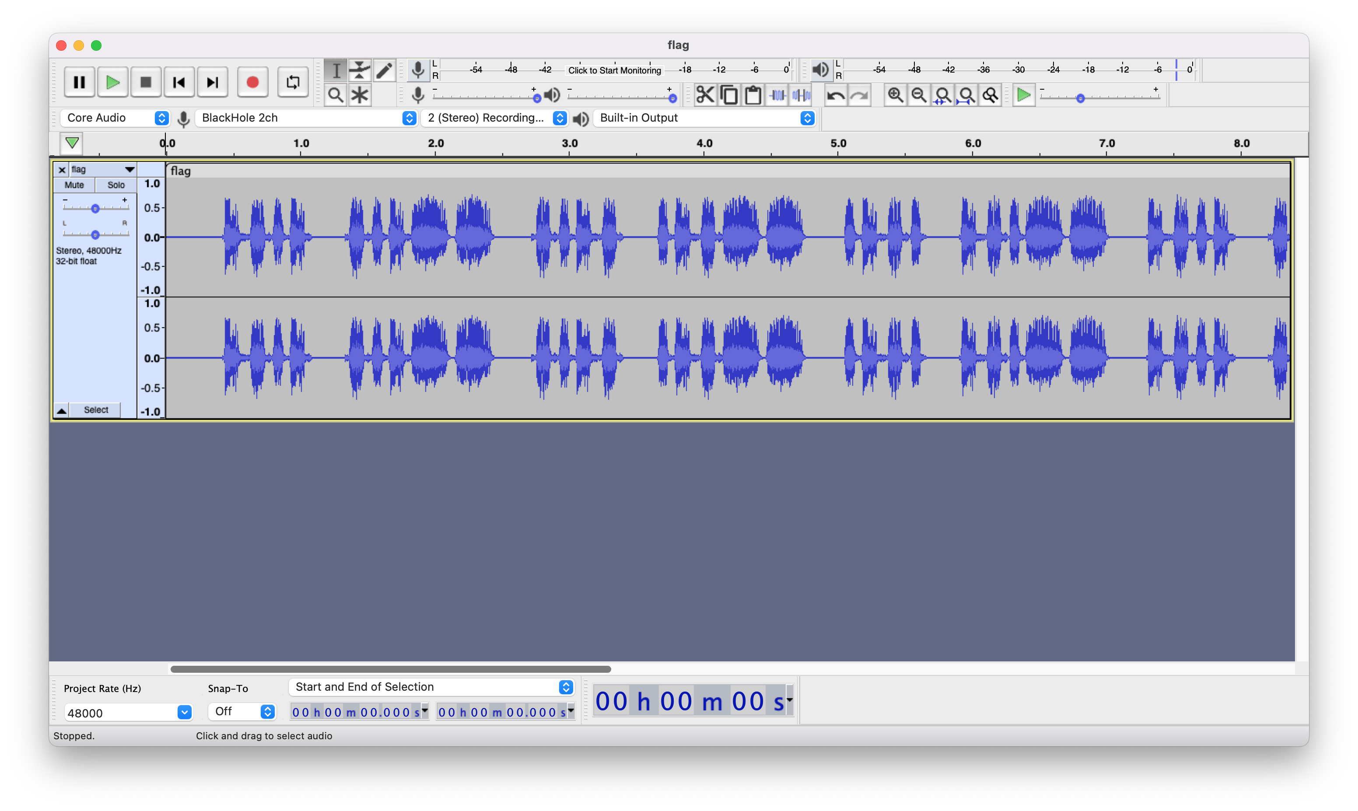Screen dimensions: 1358x811
Task: Click the Paste clipboard icon
Action: (753, 95)
